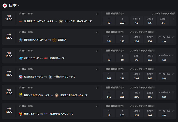Click the Japan flag icon
The height and width of the screenshot is (122, 178).
[5, 5]
